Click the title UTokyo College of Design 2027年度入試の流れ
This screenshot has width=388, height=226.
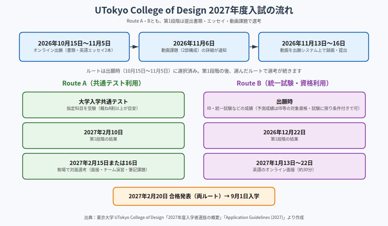[194, 10]
